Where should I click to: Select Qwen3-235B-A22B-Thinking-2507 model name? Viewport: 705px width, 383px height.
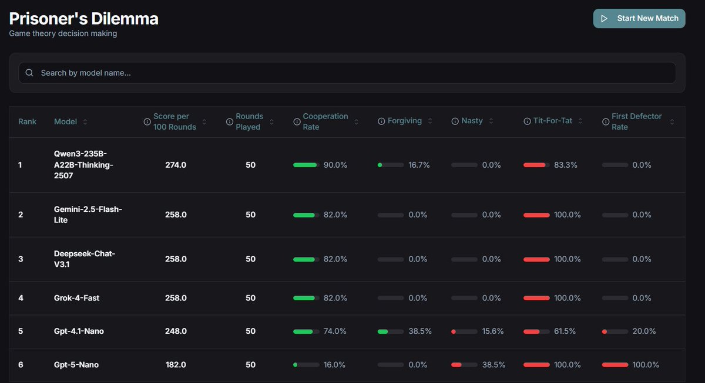click(83, 165)
